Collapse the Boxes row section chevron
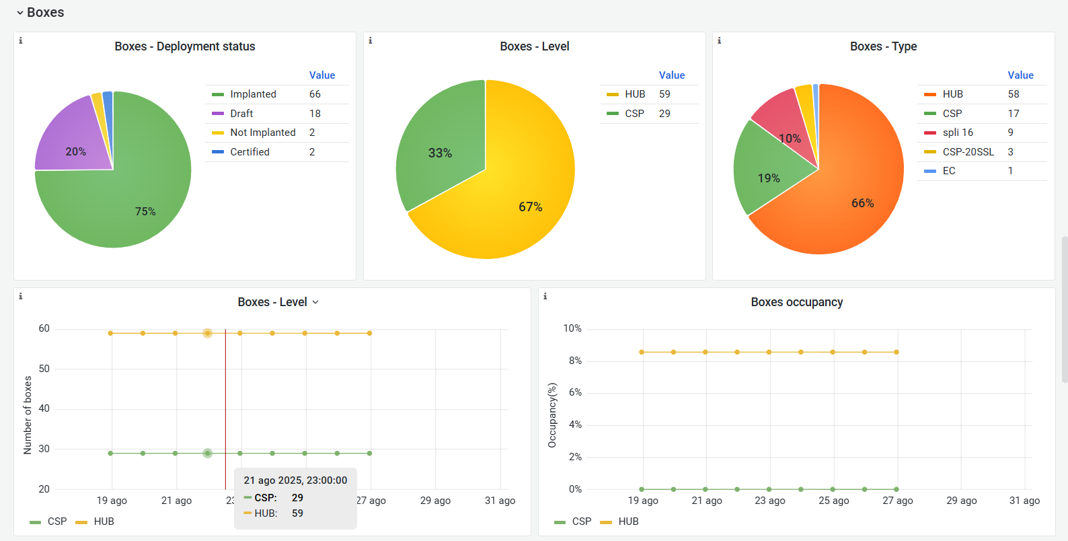 pyautogui.click(x=20, y=13)
